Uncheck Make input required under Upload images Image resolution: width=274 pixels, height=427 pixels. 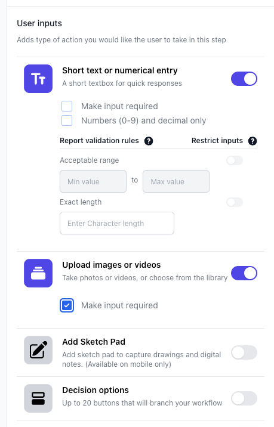[x=67, y=305]
